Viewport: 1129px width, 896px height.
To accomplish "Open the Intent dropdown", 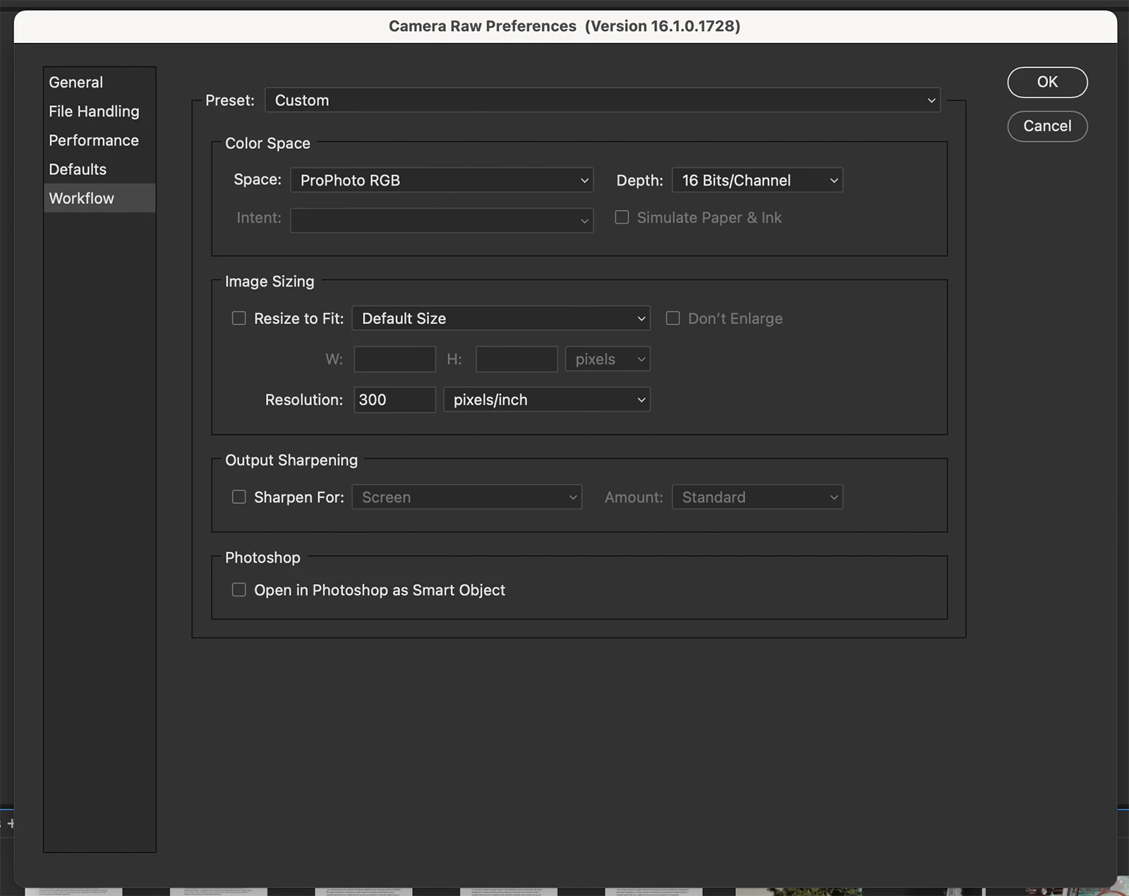I will coord(442,220).
